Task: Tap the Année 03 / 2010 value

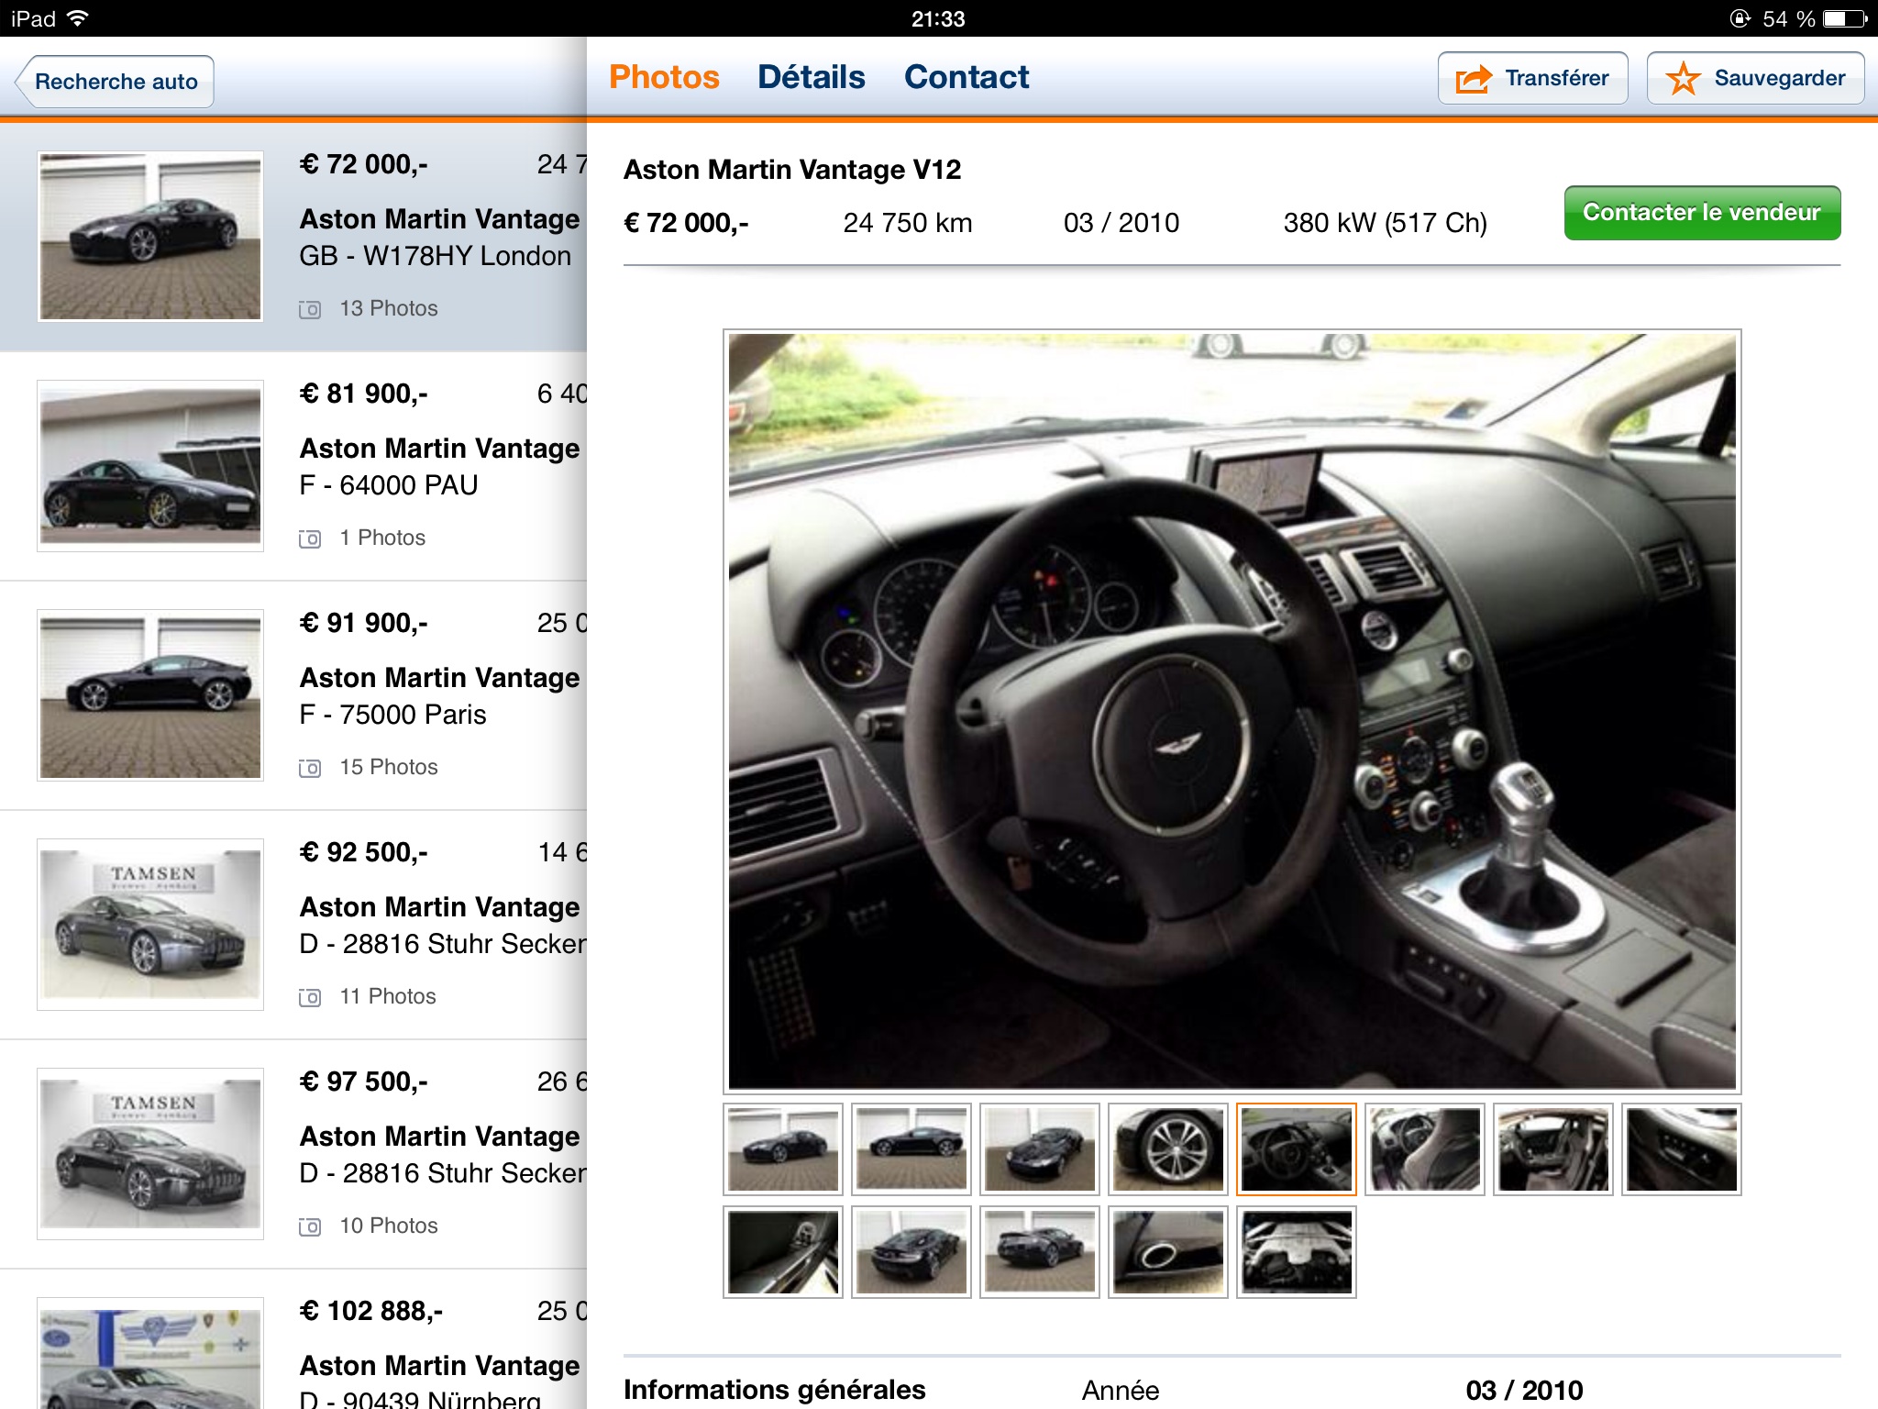Action: [x=1524, y=1390]
